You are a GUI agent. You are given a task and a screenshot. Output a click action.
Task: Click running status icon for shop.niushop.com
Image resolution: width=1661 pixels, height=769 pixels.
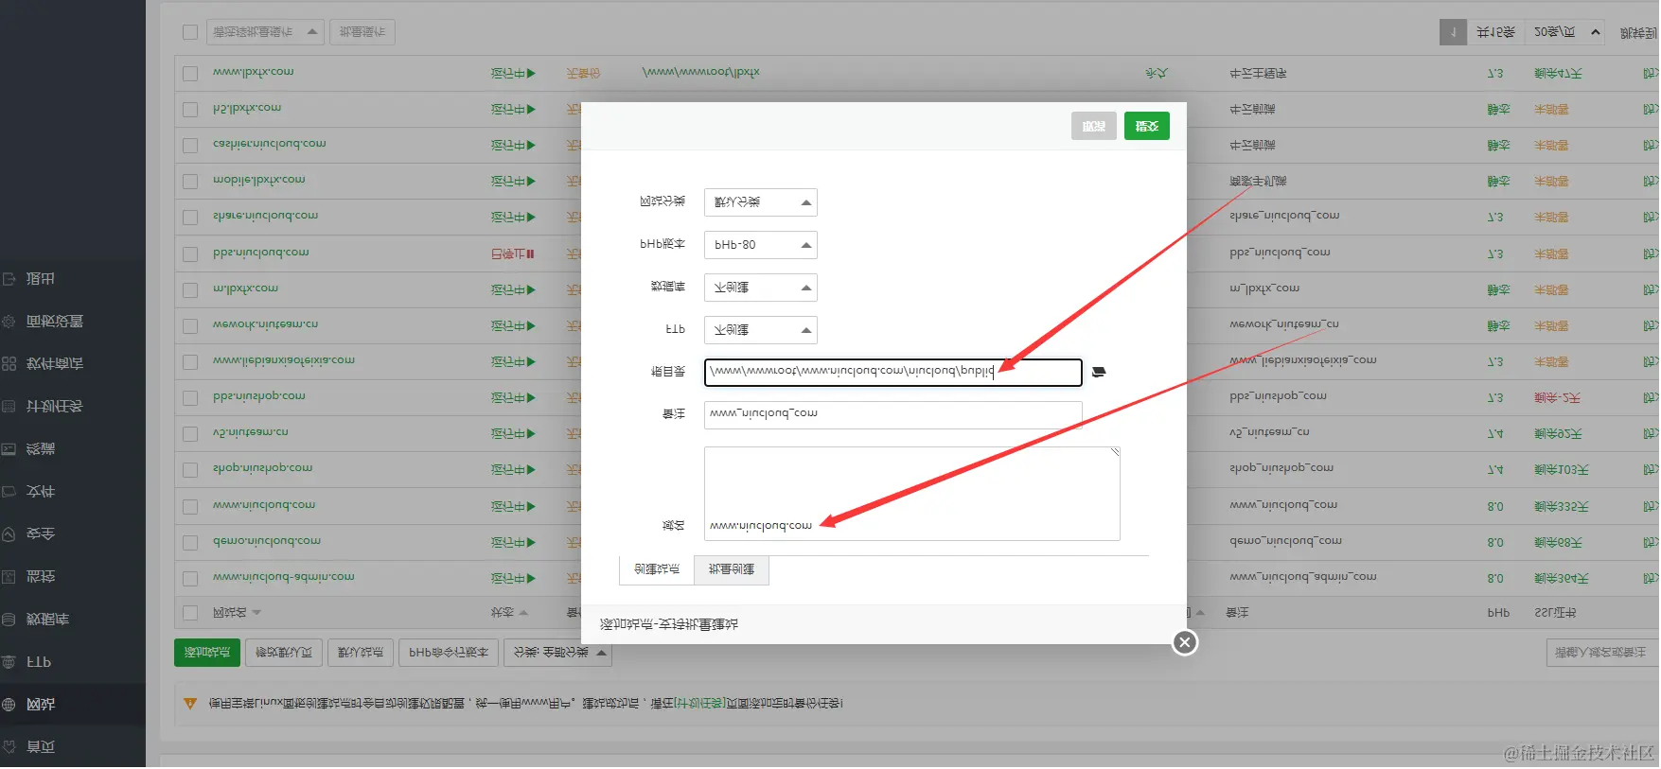(x=531, y=469)
